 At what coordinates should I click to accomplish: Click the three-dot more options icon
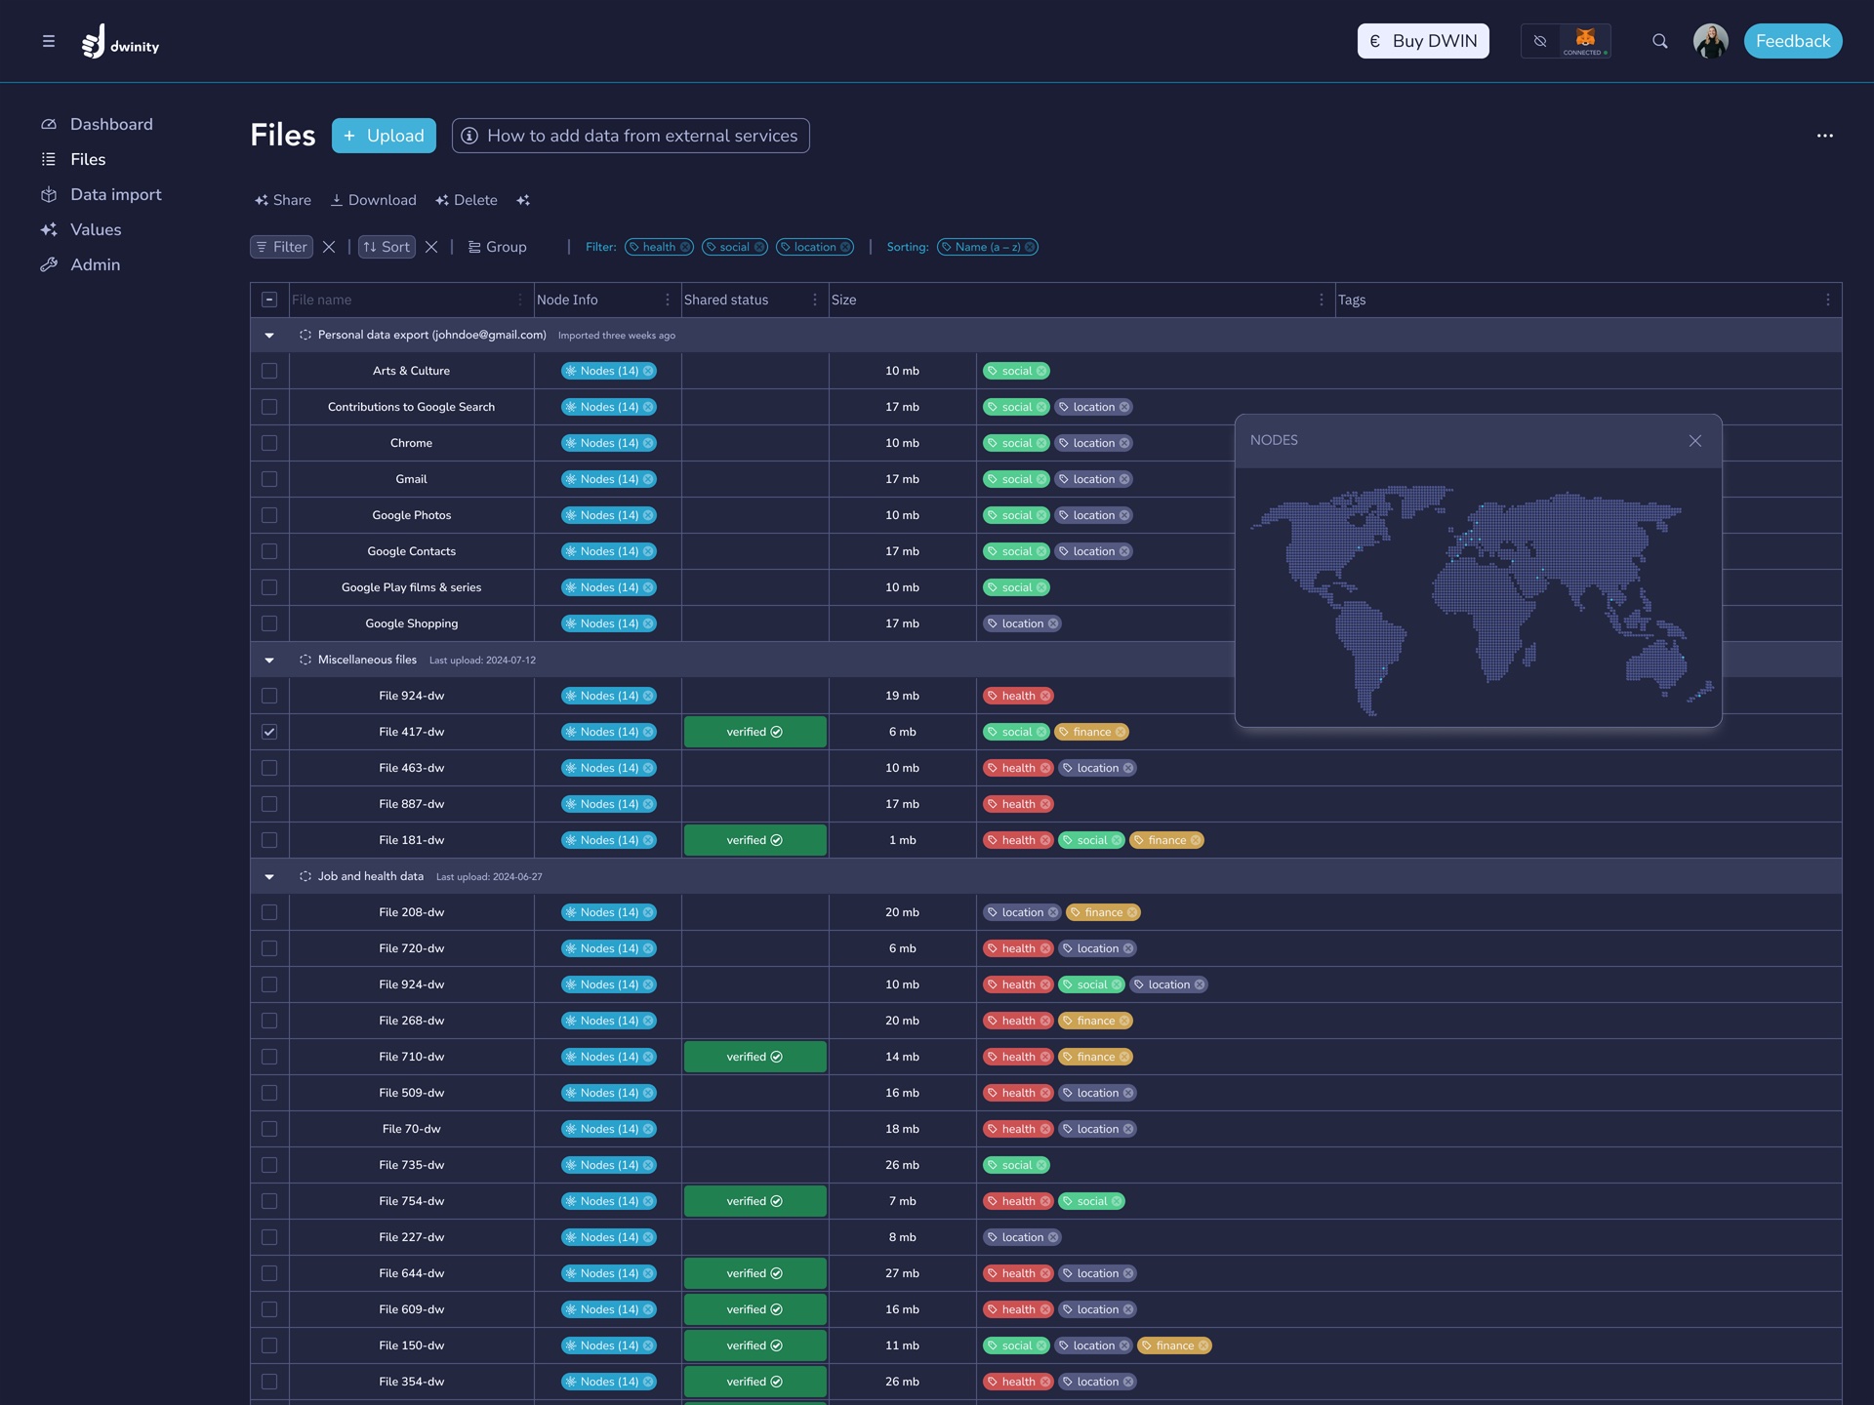1824,136
